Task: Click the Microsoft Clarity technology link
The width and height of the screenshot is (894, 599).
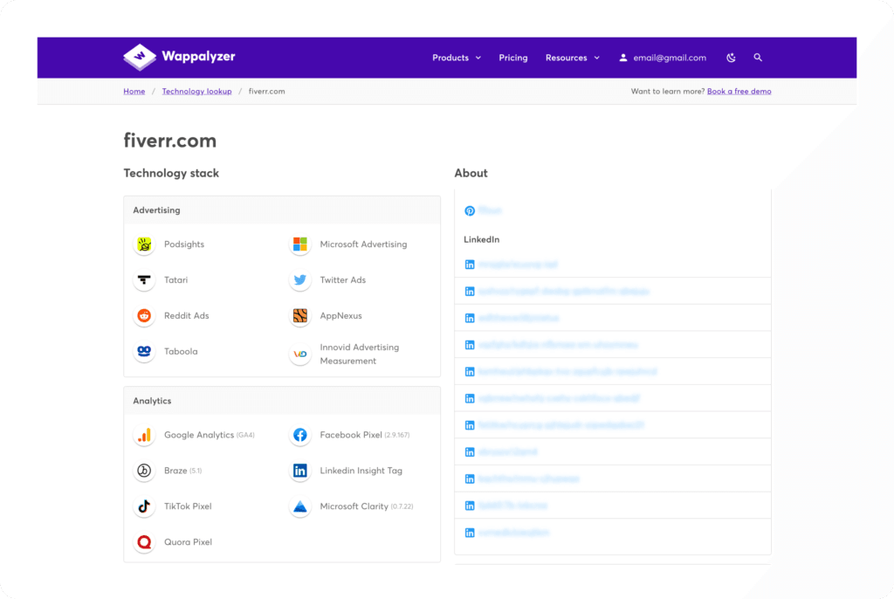Action: pyautogui.click(x=354, y=506)
